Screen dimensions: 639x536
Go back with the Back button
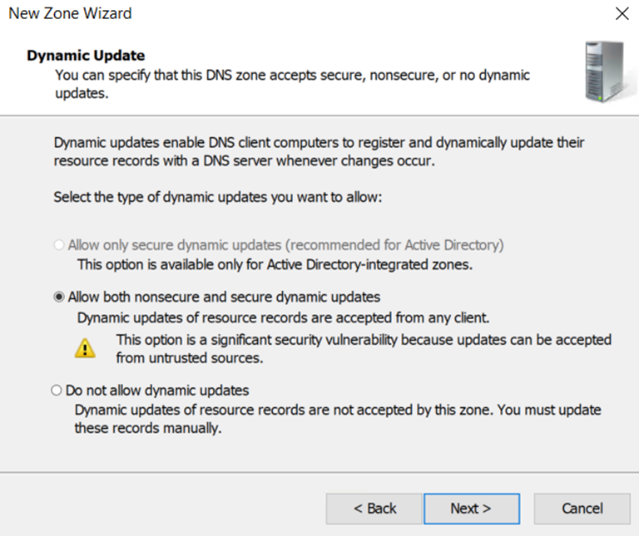pos(374,509)
